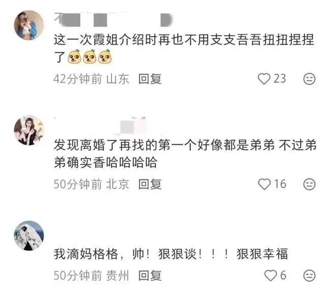Open the first commenter's selfie avatar
Image resolution: width=336 pixels, height=294 pixels.
click(29, 25)
